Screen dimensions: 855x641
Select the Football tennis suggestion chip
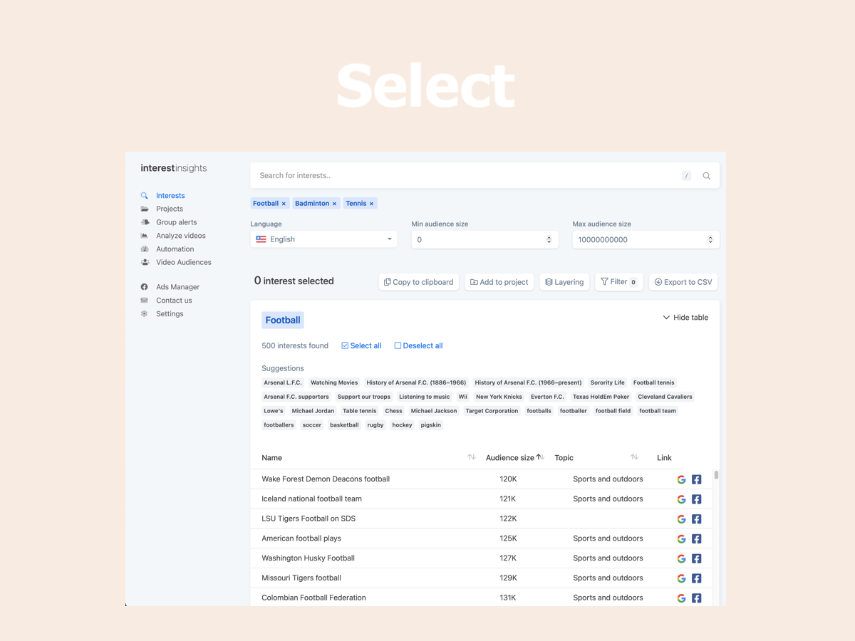click(x=654, y=382)
